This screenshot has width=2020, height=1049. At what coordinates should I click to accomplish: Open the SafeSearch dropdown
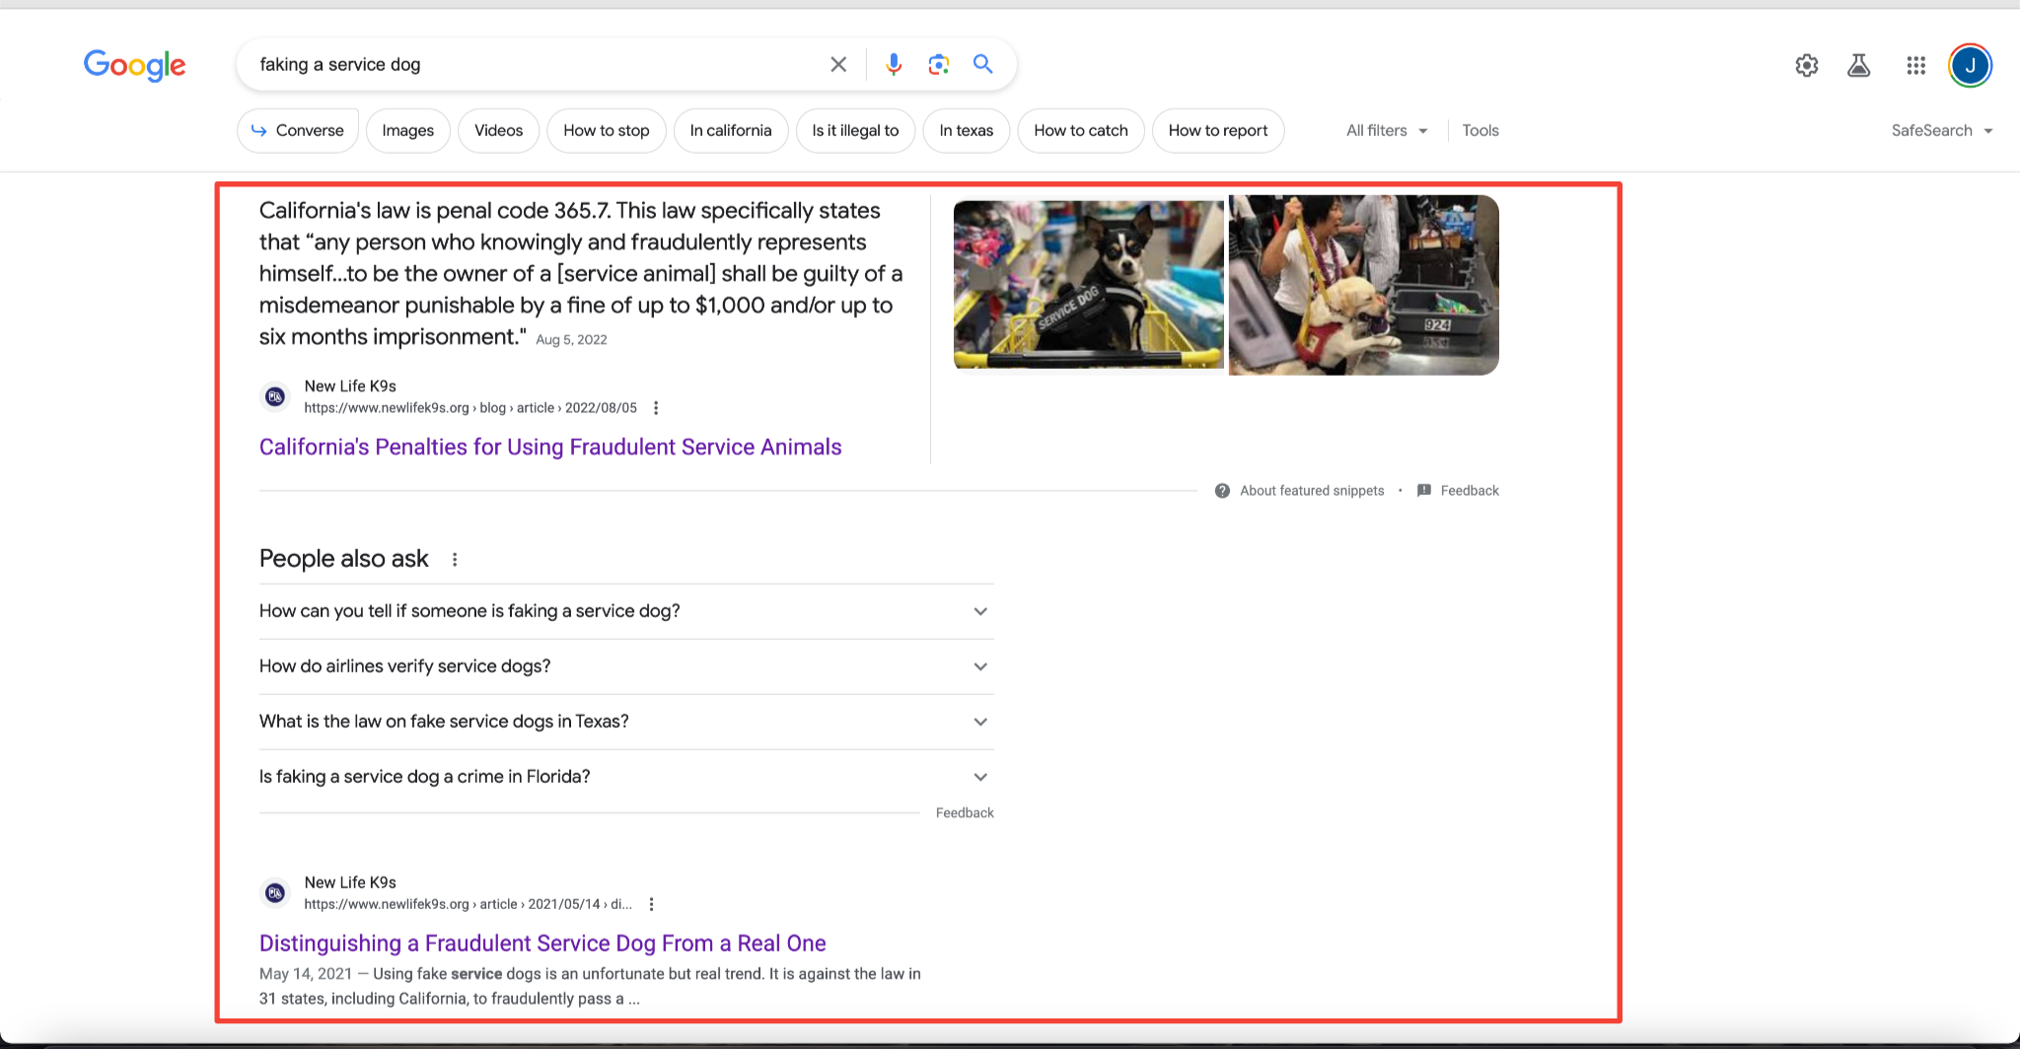[x=1941, y=130]
